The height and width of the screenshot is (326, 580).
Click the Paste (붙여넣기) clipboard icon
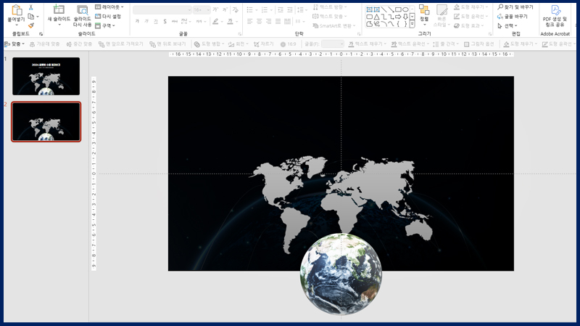pyautogui.click(x=17, y=10)
